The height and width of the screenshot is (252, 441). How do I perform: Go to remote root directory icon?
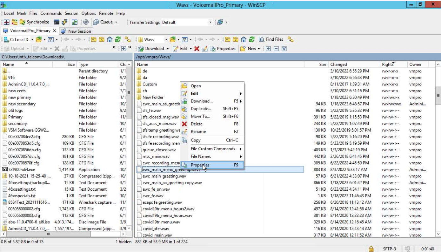[x=236, y=39]
